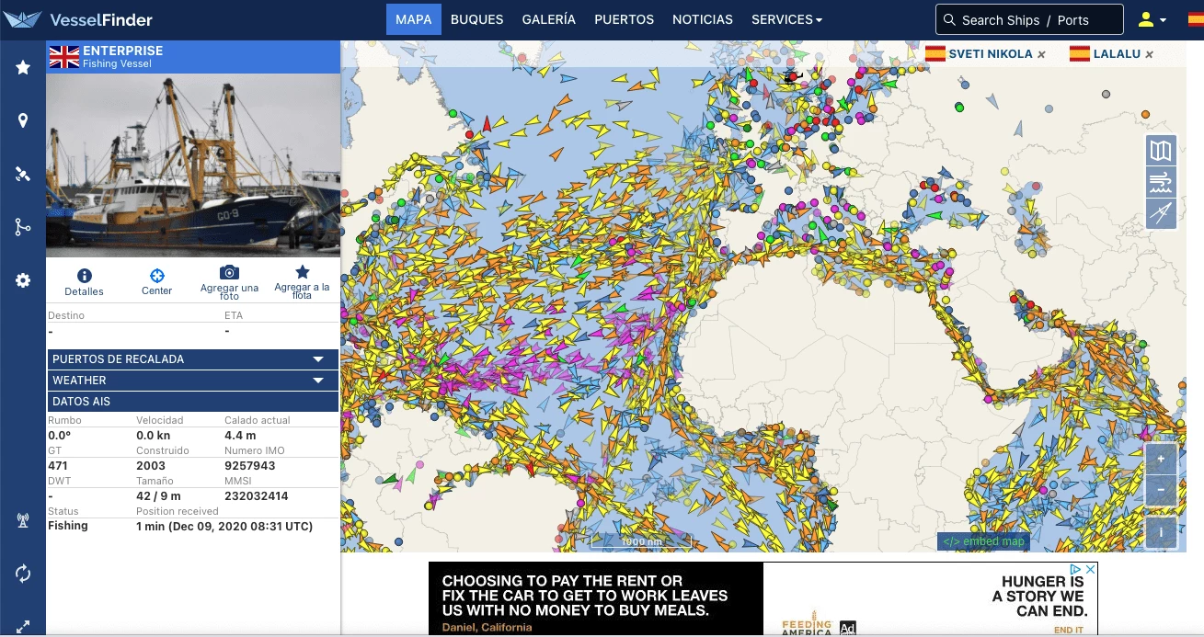Click the Search Ships / Ports field
This screenshot has height=637, width=1204.
(x=1029, y=19)
